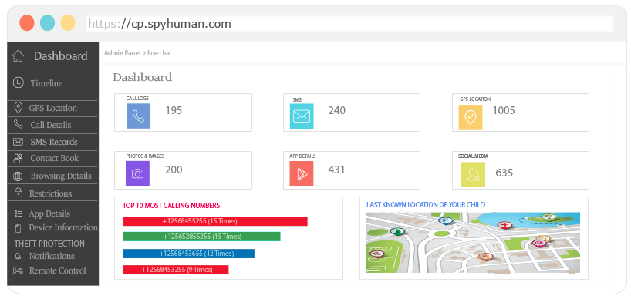Click the purple Photos & Images camera icon
631x299 pixels.
point(137,173)
